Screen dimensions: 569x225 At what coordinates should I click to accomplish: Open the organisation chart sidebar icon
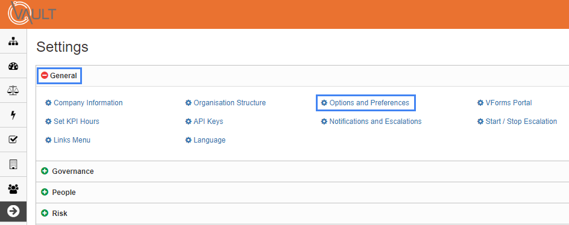[x=13, y=42]
